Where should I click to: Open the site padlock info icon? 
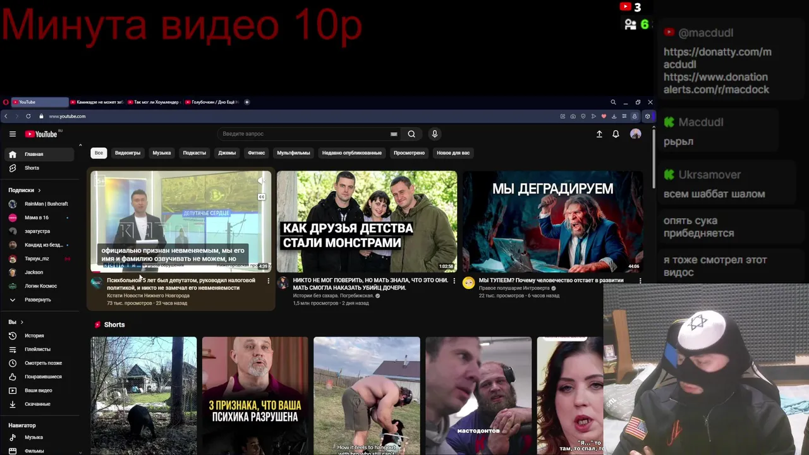(x=41, y=116)
